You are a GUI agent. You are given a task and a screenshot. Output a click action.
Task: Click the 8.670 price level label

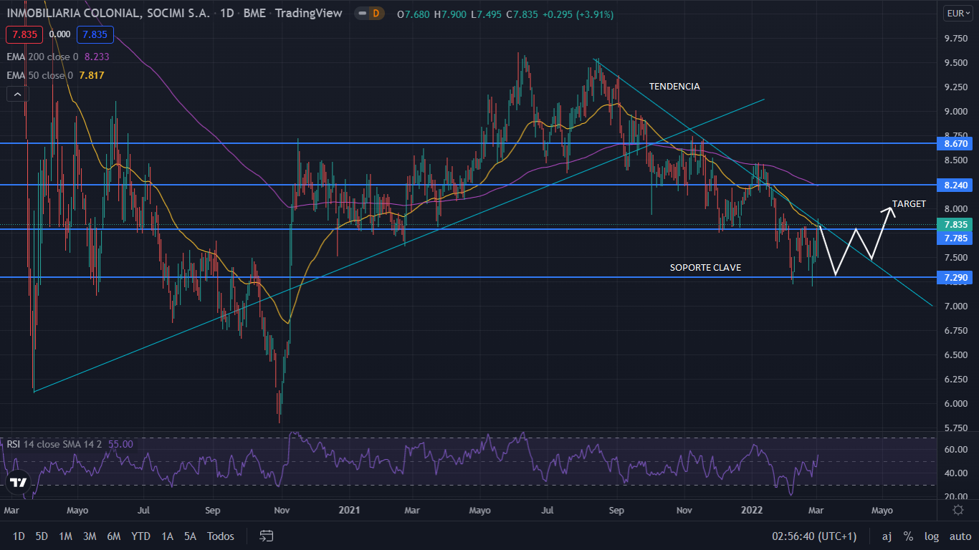[x=956, y=143]
